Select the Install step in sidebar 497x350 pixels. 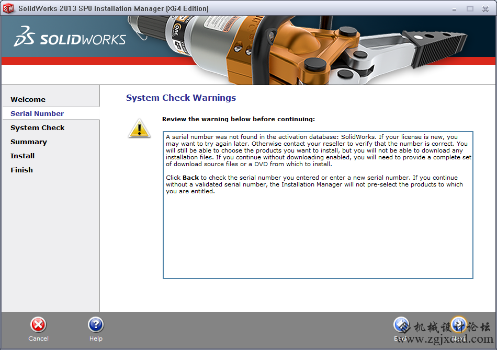22,156
